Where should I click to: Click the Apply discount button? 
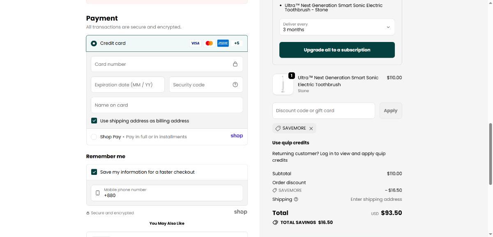(390, 111)
